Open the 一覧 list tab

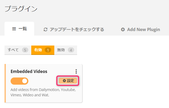point(19,29)
